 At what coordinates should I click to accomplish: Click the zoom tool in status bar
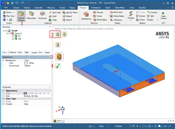tap(160, 126)
